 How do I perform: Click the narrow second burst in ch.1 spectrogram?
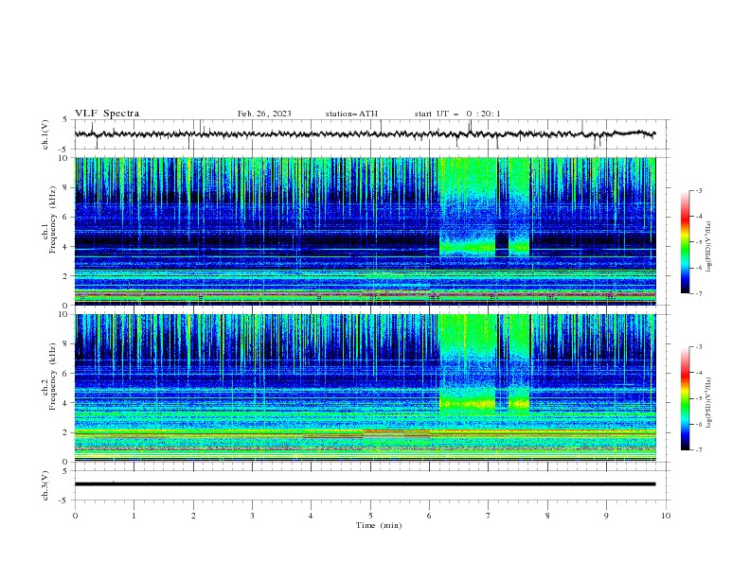[519, 207]
